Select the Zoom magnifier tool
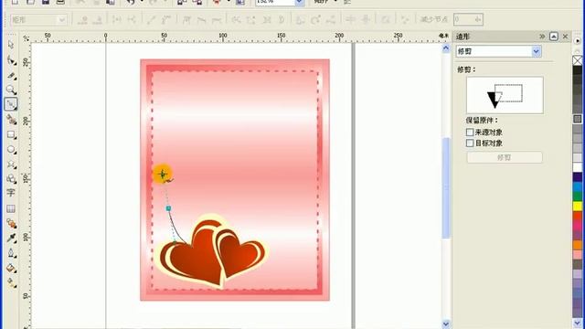Image resolution: width=585 pixels, height=329 pixels. [x=11, y=90]
